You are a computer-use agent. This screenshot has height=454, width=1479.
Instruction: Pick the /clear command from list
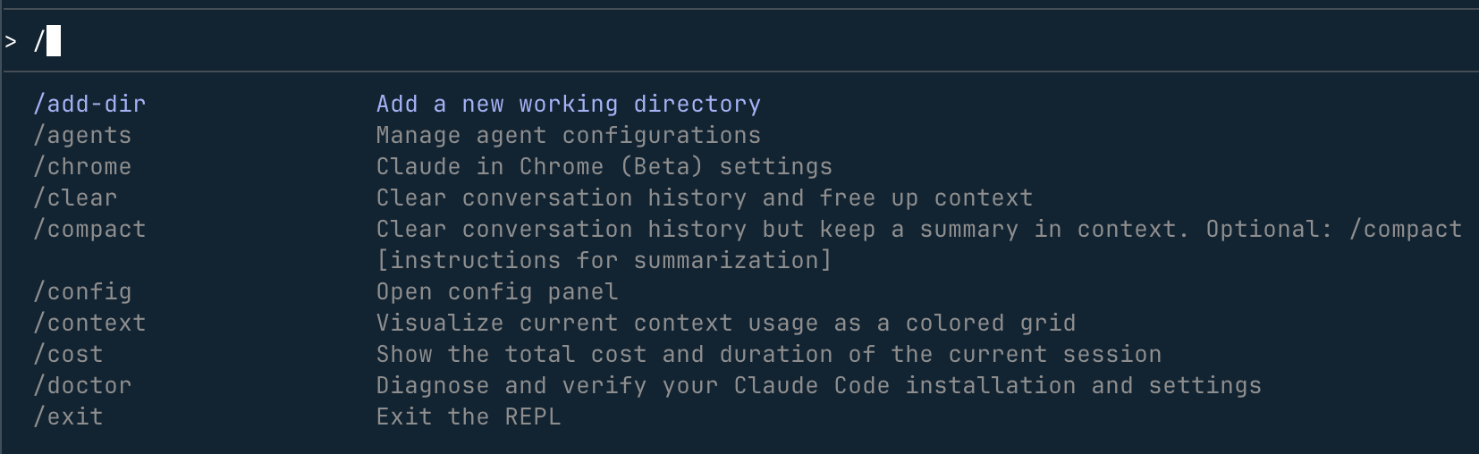[x=75, y=198]
